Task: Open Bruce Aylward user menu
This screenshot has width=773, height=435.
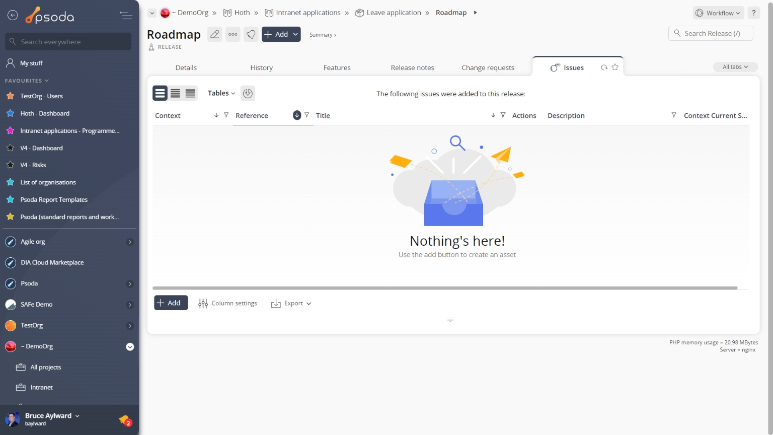Action: pos(52,416)
